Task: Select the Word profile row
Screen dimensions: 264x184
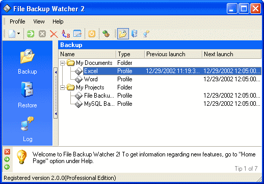Action: tap(160, 79)
